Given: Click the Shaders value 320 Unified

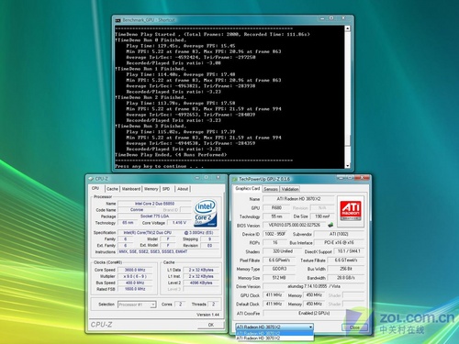Looking at the screenshot, I should [x=282, y=251].
